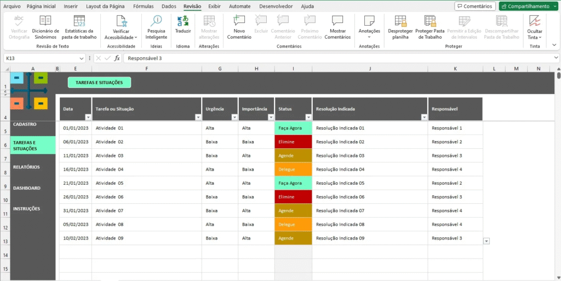Open the Status column filter arrow
The height and width of the screenshot is (281, 561).
[x=308, y=118]
